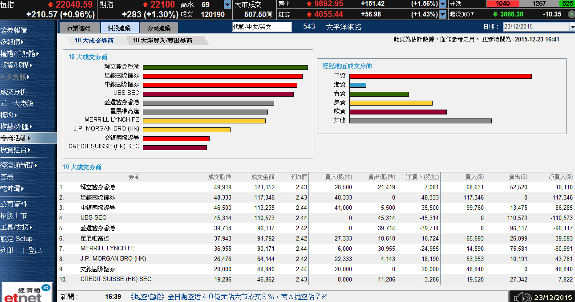The image size is (575, 302).
Task: Open the 紅籌 index dropdown arrow
Action: coord(443,14)
